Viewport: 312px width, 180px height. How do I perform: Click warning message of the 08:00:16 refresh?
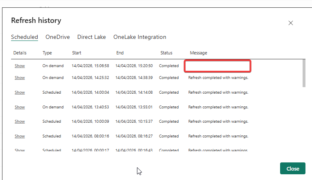(218, 136)
